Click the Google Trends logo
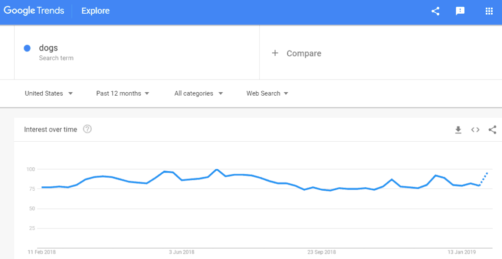 coord(34,11)
